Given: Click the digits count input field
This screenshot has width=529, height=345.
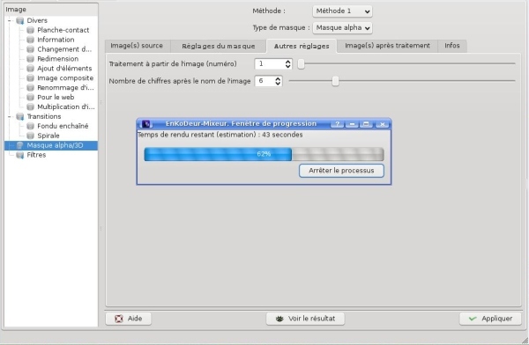Looking at the screenshot, I should coord(264,81).
